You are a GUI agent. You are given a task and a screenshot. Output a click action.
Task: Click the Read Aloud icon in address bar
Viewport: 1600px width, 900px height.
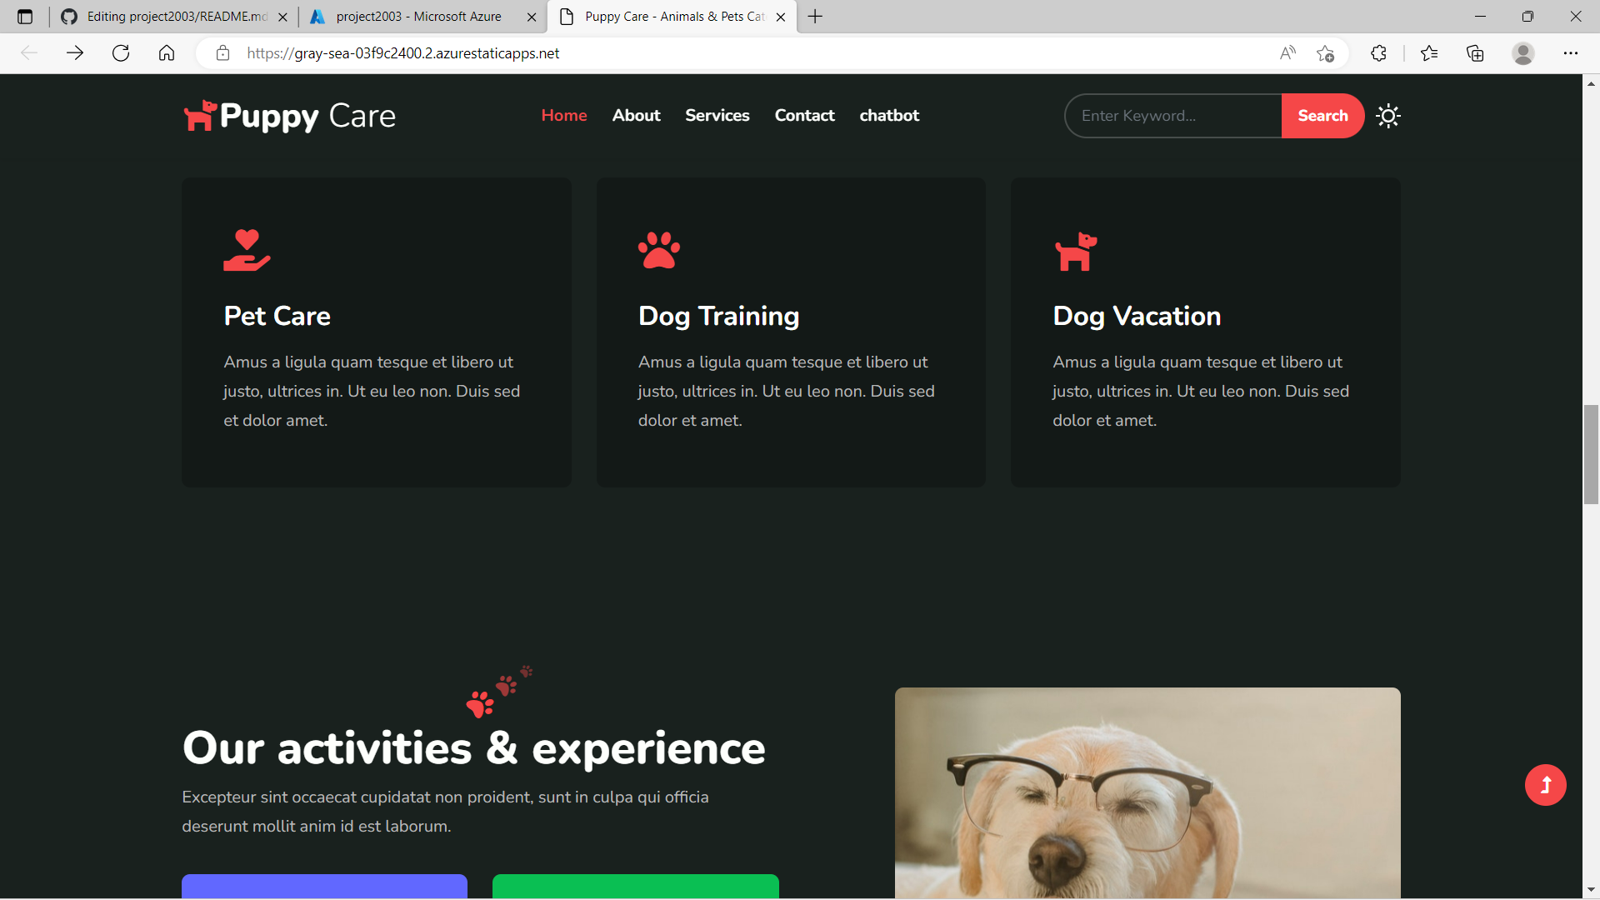click(1287, 52)
